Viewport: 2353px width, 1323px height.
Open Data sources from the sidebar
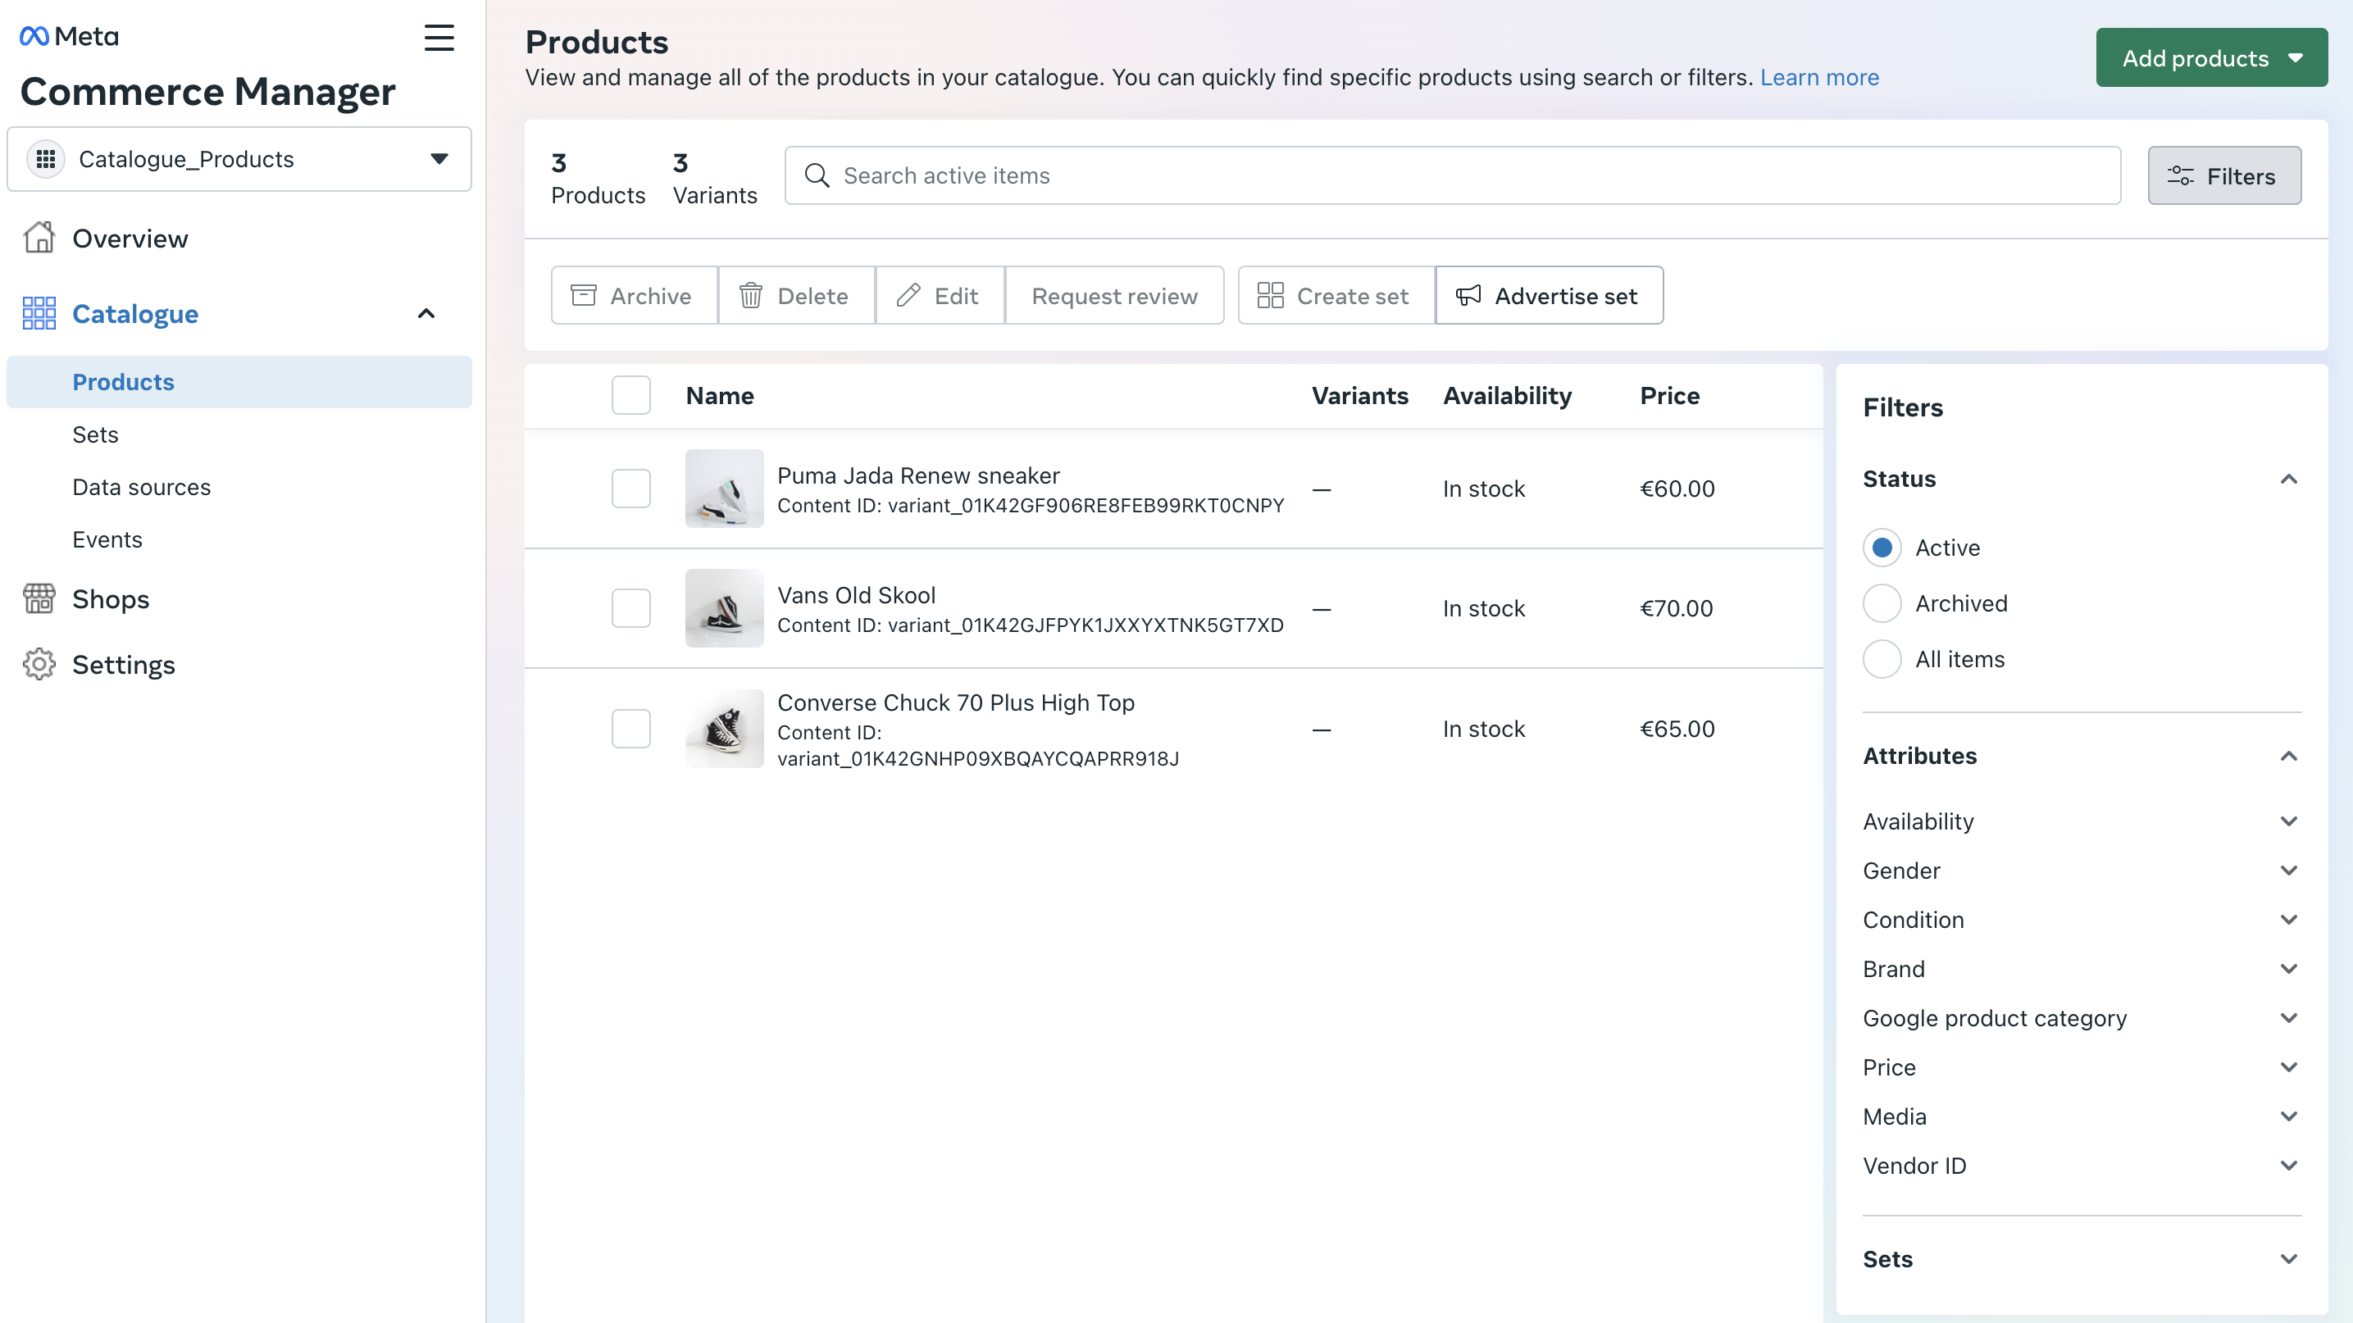coord(142,487)
